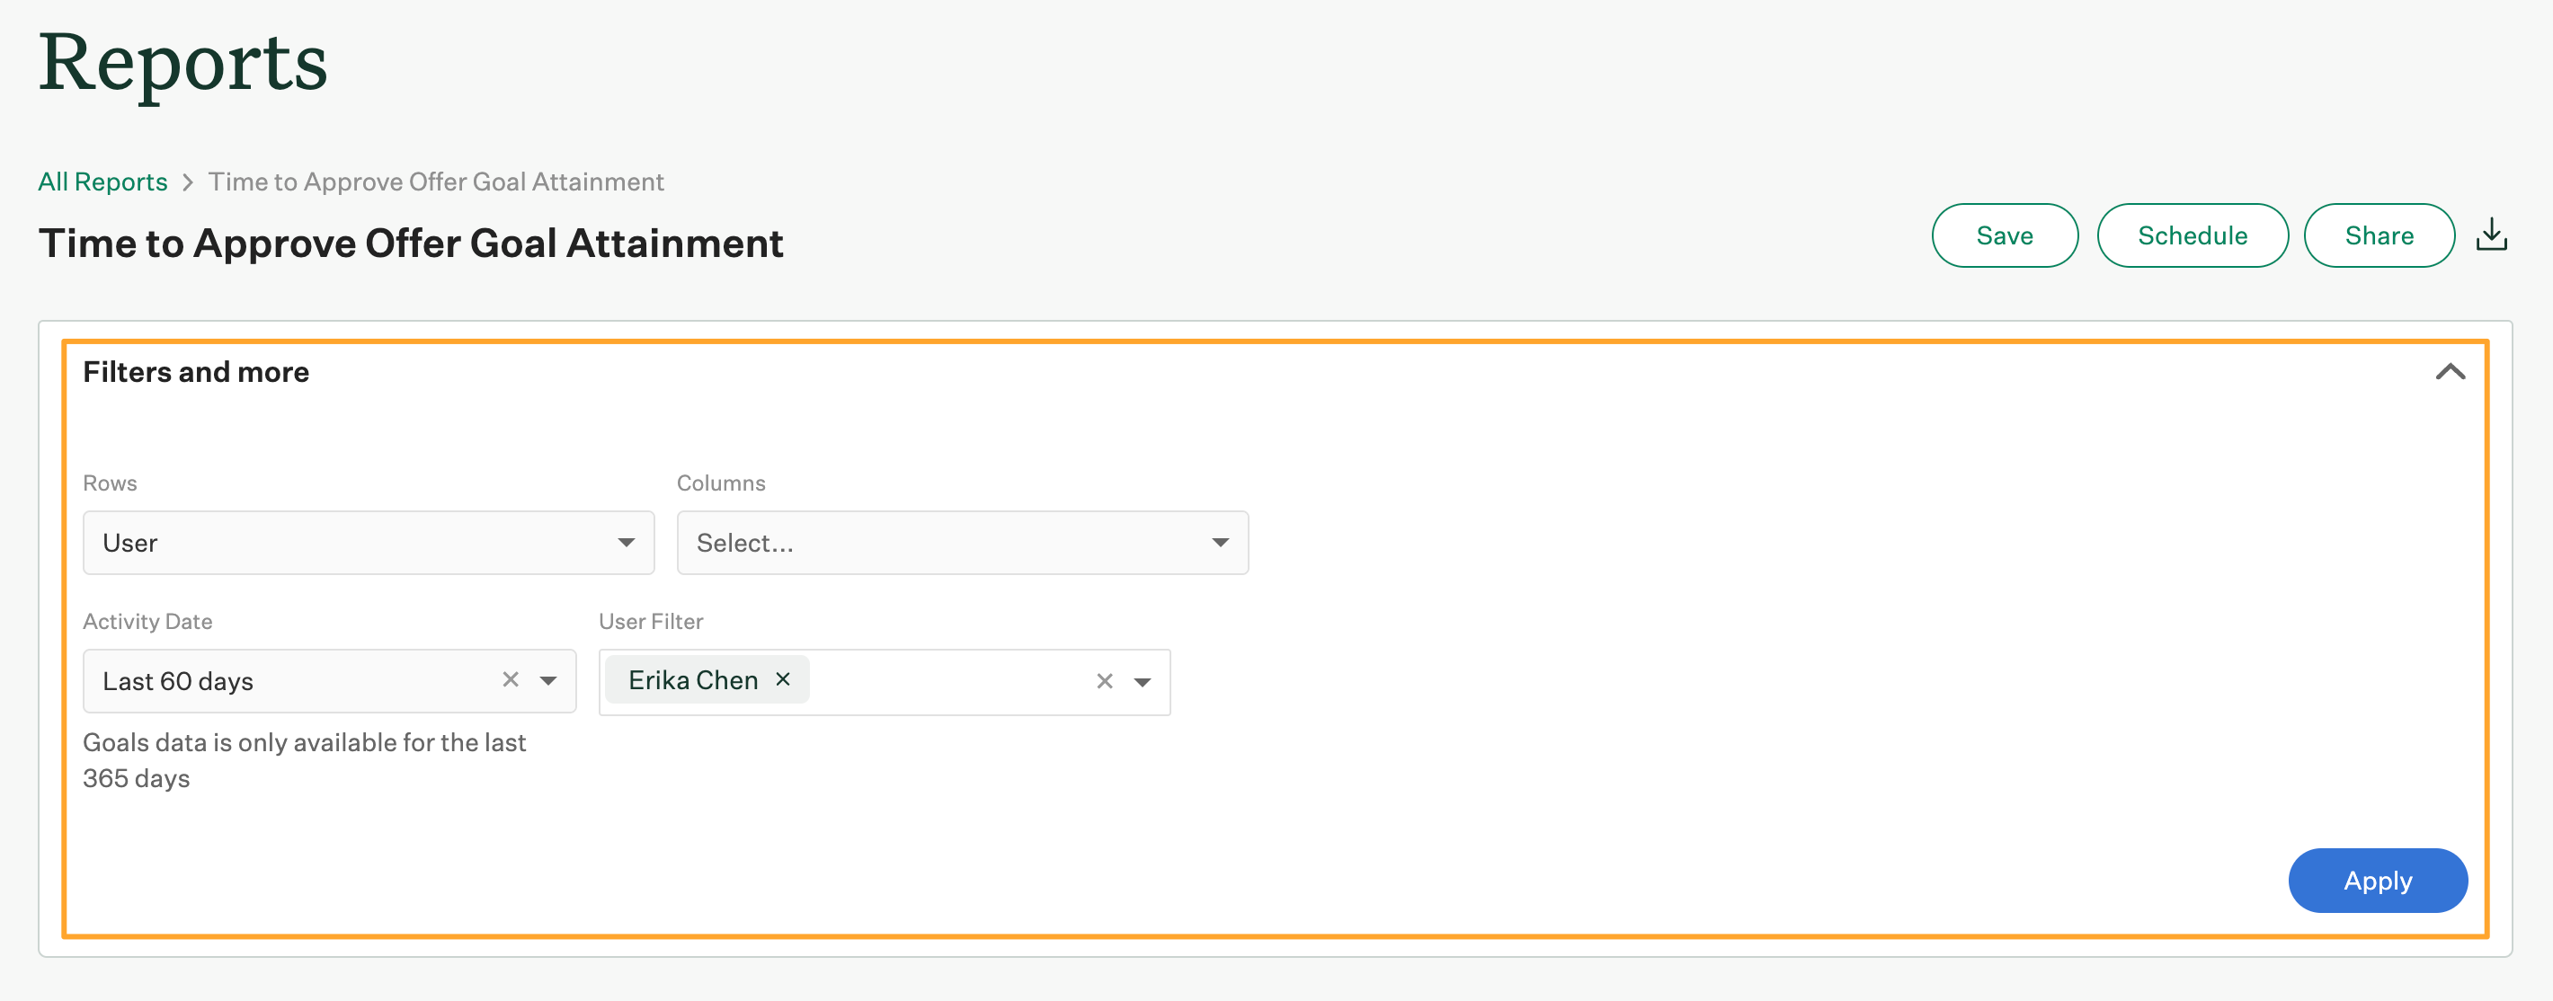Open the Columns Select dropdown
The image size is (2553, 1001).
(x=961, y=543)
